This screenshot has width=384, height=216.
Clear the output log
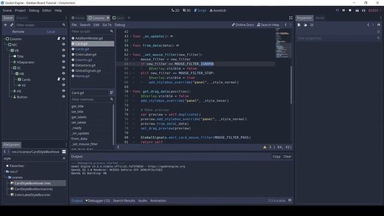pyautogui.click(x=287, y=157)
